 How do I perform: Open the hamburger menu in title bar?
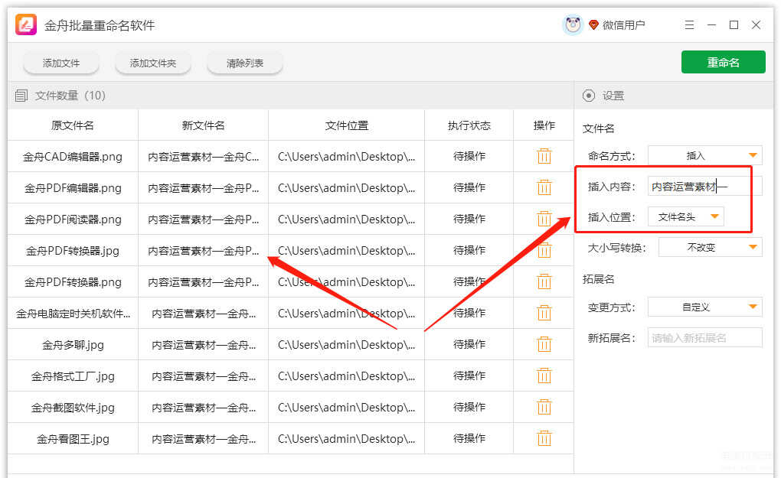[689, 25]
